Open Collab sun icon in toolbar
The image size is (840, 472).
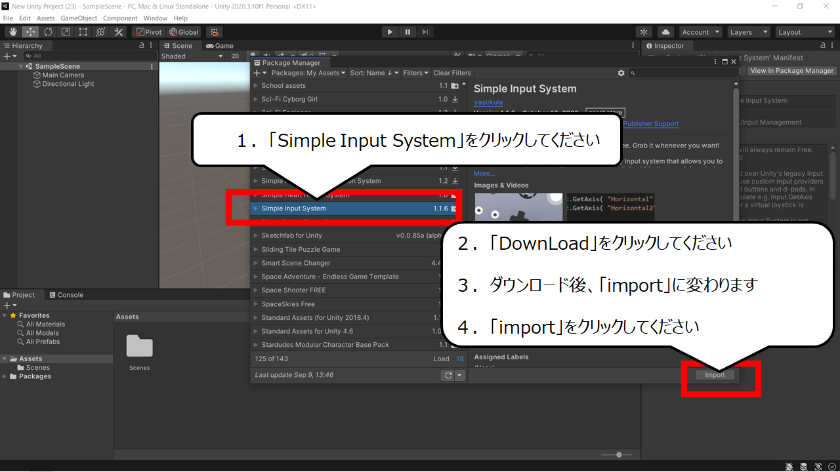[644, 32]
